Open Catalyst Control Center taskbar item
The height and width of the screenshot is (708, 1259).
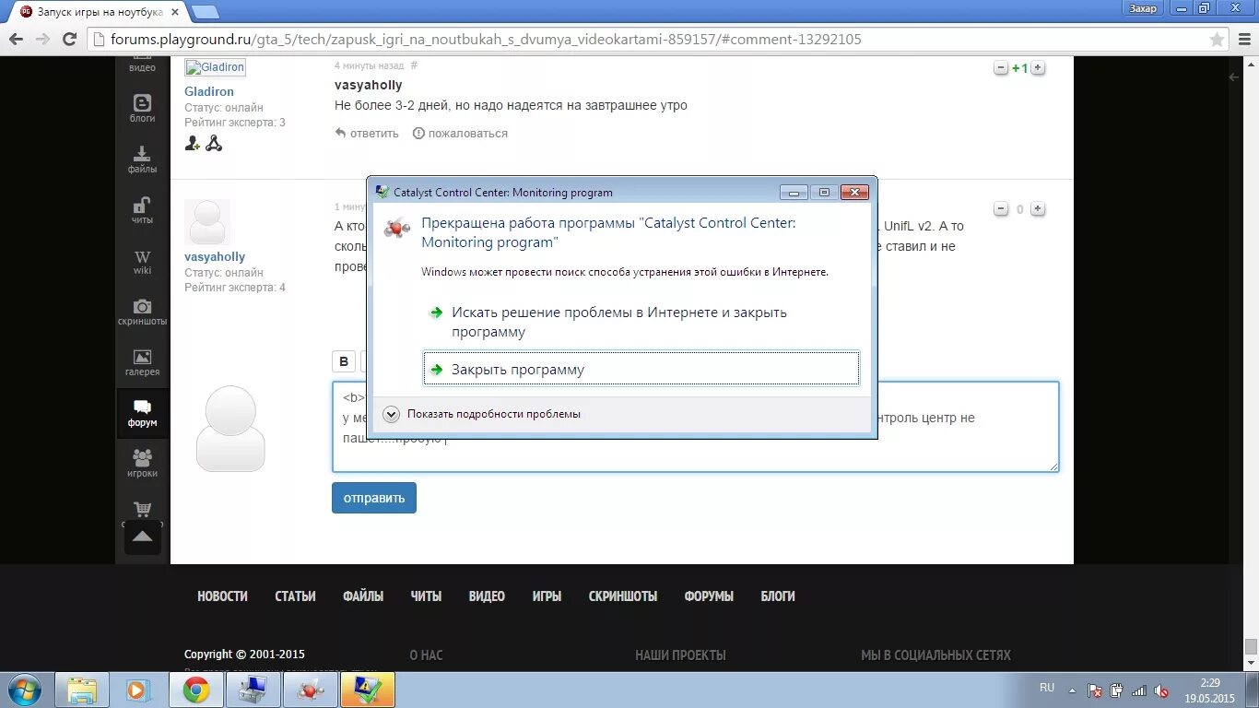point(310,690)
